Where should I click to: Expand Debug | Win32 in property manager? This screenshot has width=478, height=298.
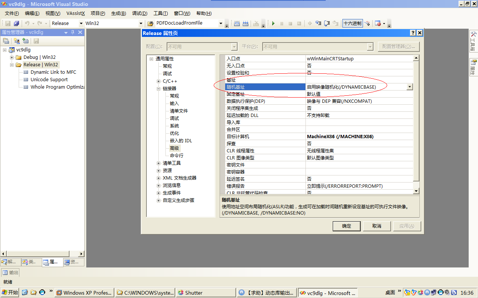12,57
